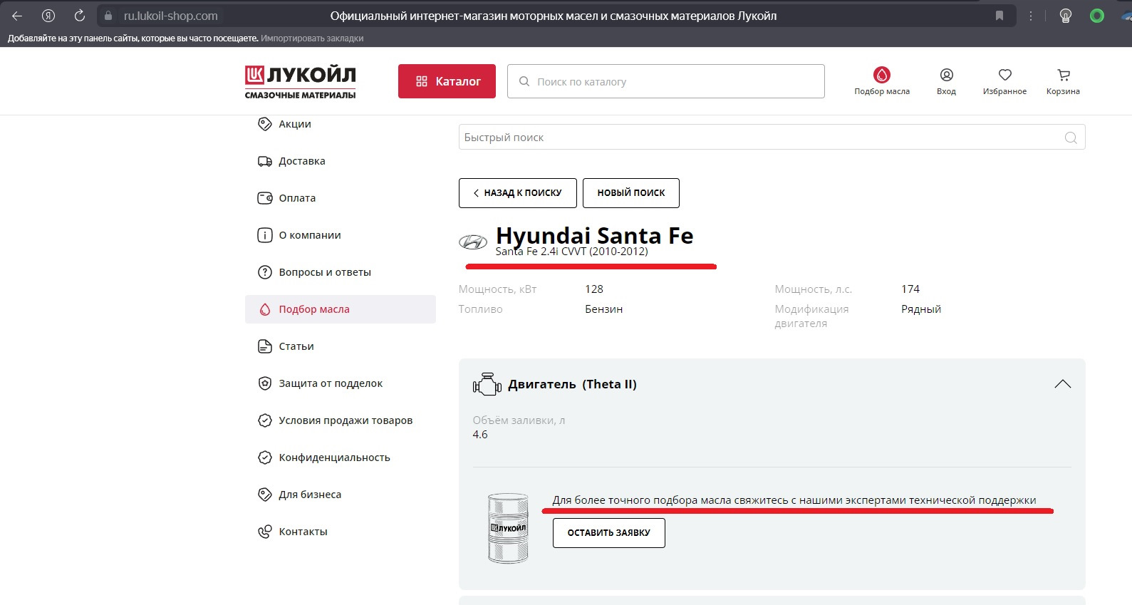Click the Импортировать закладки link

click(312, 38)
